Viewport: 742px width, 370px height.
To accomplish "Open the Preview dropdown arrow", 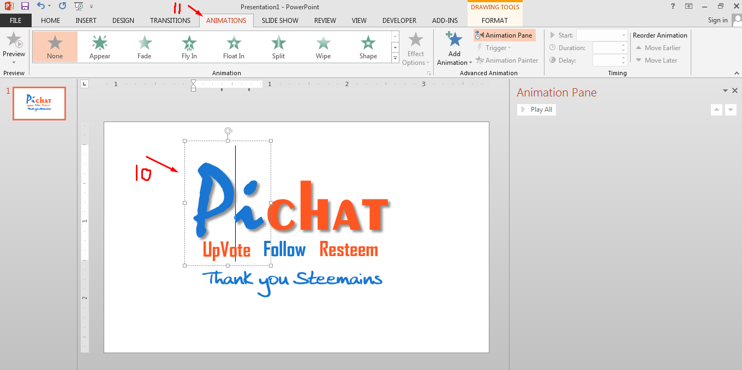I will (14, 62).
